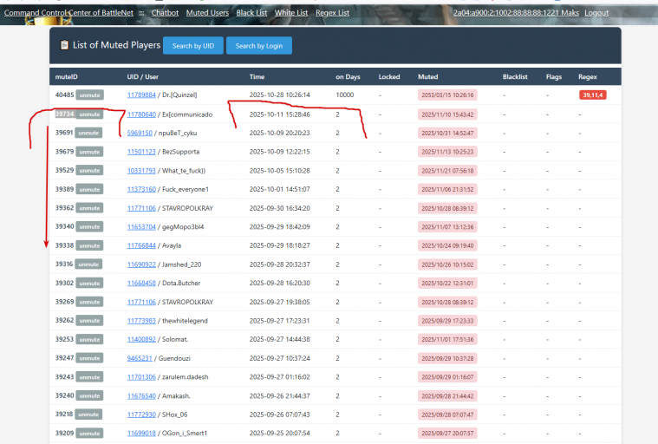Open UID 11690922 link
658x444 pixels.
coord(141,264)
